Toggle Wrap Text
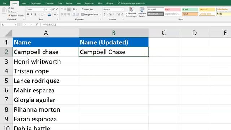The height and width of the screenshot is (130, 231). pos(87,9)
